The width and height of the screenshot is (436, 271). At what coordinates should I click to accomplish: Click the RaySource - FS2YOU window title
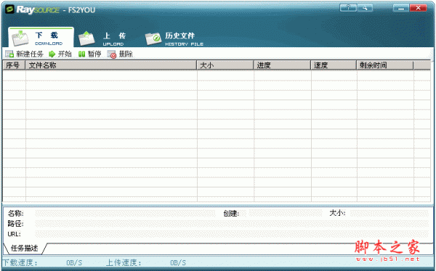56,9
